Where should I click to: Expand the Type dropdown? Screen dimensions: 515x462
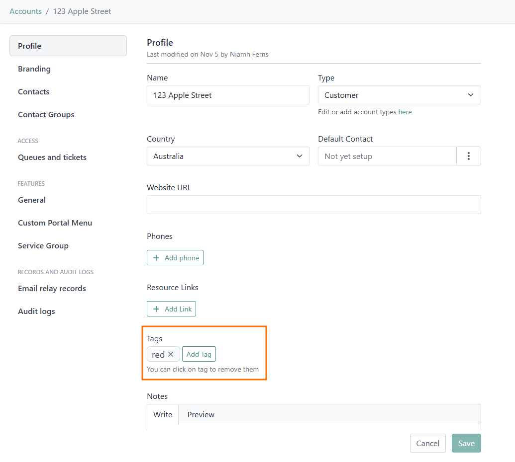point(399,95)
